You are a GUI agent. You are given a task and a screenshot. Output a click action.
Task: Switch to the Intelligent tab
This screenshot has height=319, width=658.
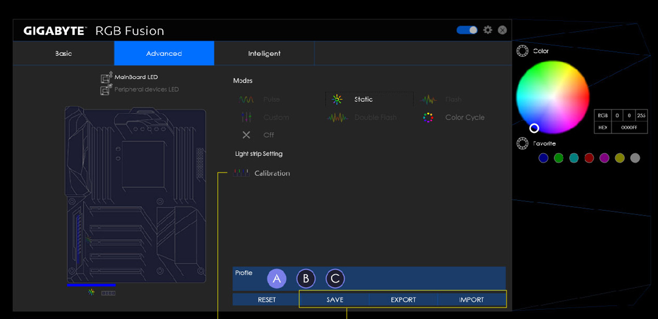[264, 54]
